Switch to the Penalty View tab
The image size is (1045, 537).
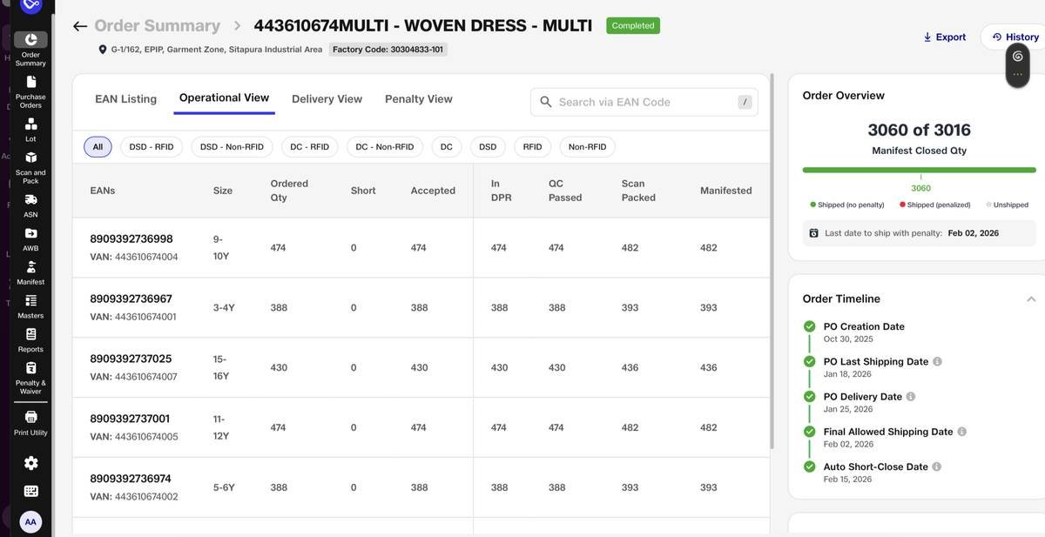tap(419, 99)
